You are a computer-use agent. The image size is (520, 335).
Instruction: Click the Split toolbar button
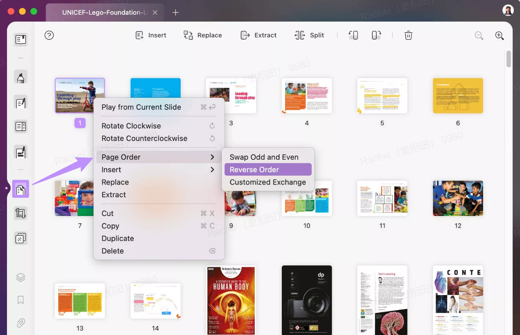click(309, 35)
